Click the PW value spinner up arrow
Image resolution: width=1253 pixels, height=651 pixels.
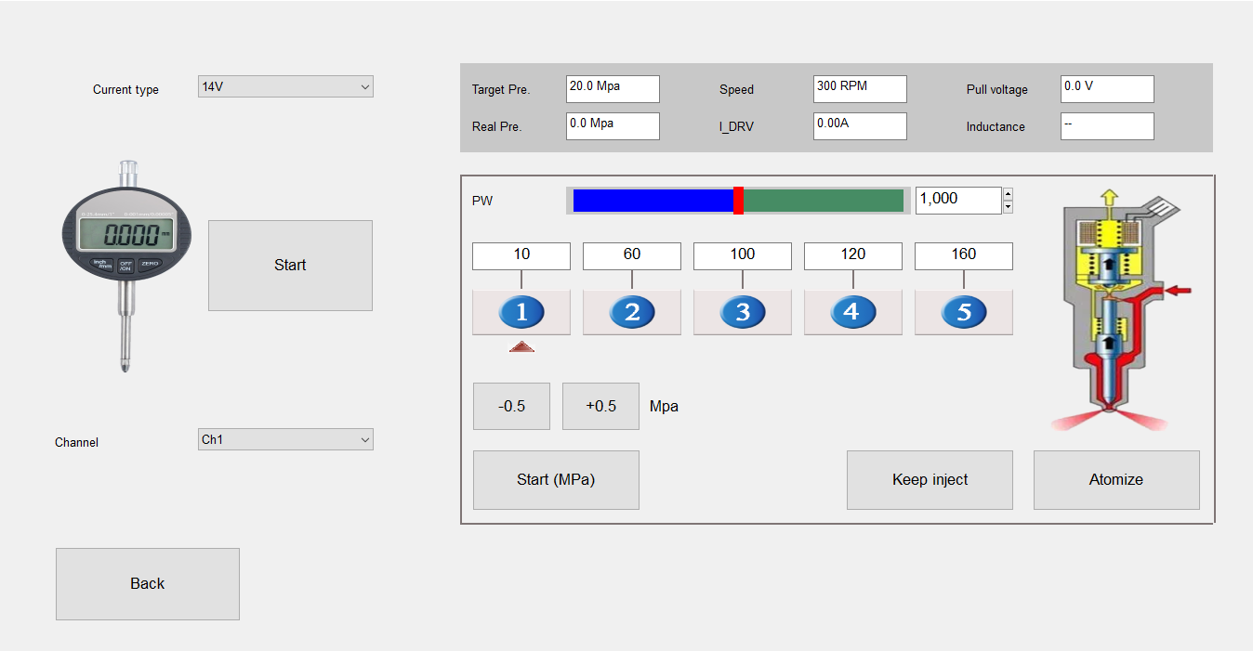pyautogui.click(x=1008, y=195)
